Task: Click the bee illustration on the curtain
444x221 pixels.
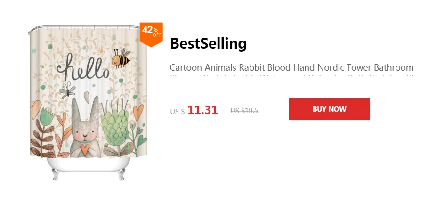Action: (119, 57)
